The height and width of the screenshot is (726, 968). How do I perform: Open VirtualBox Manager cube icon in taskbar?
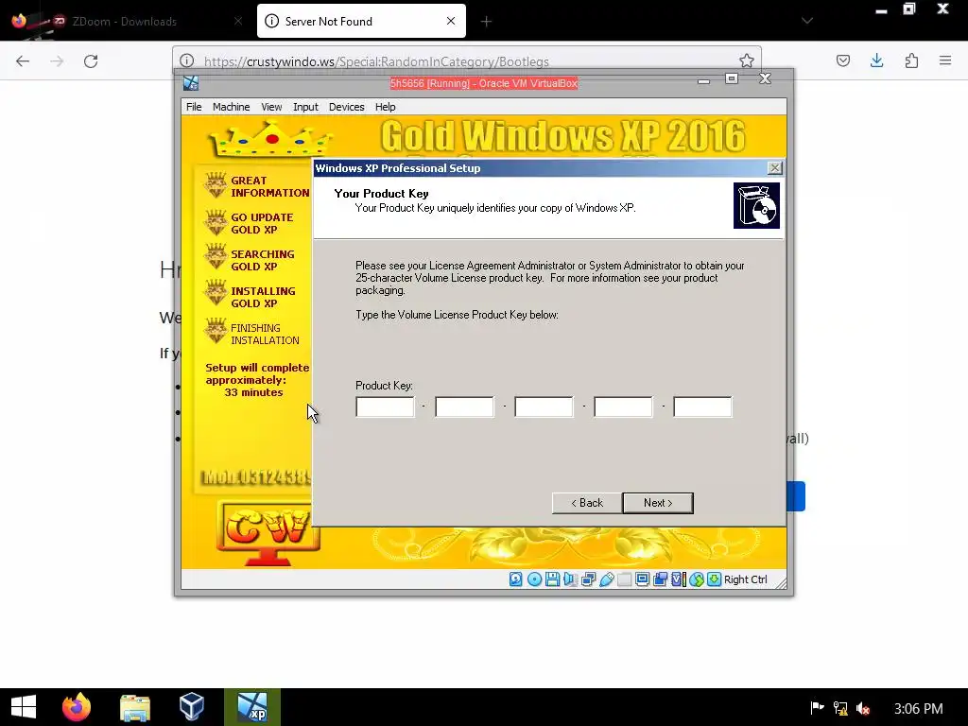[x=191, y=707]
